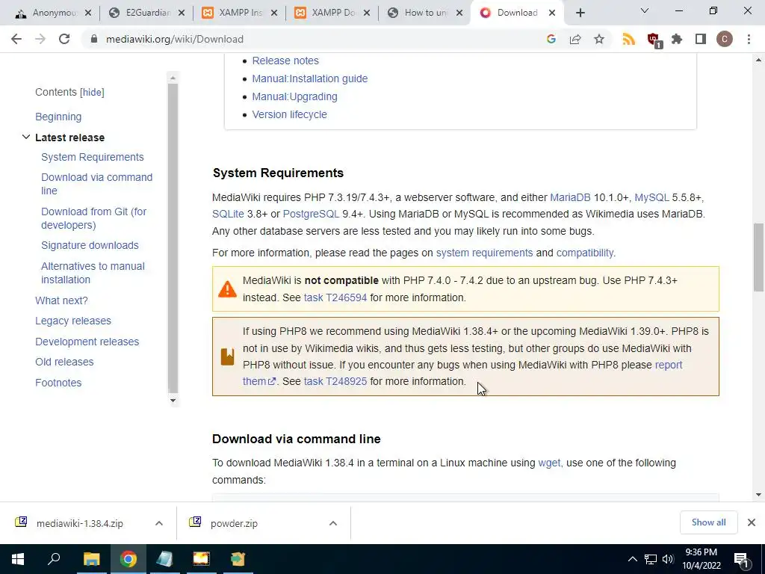Viewport: 765px width, 574px height.
Task: Switch to the How to un tab
Action: (x=424, y=13)
